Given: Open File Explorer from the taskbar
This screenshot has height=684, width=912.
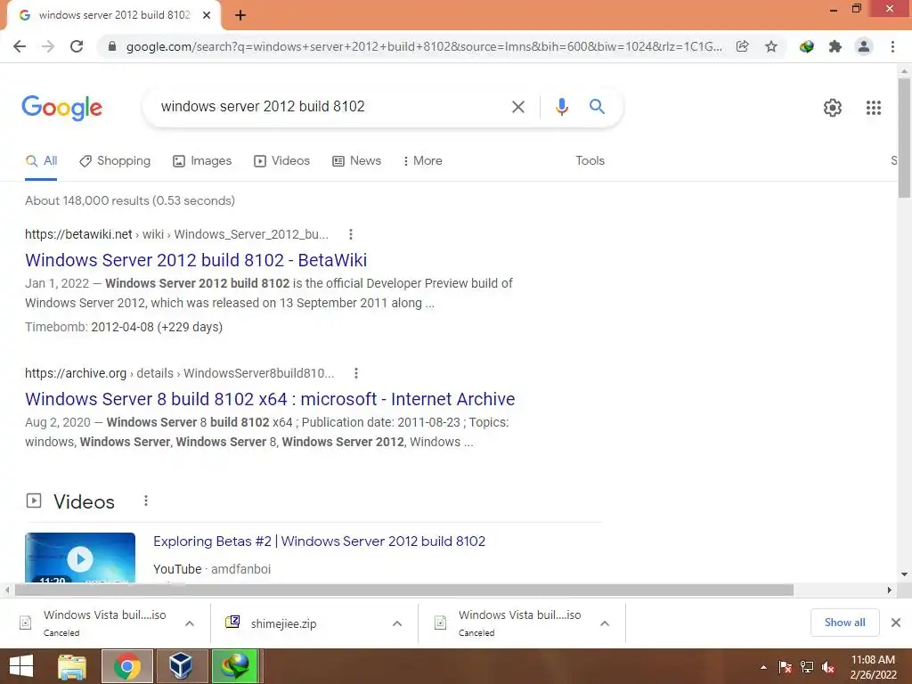Looking at the screenshot, I should coord(72,666).
